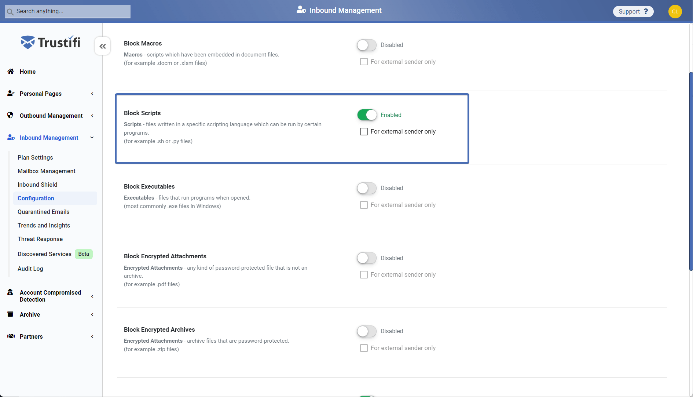This screenshot has height=397, width=693.
Task: Open Trends and Insights in the sidebar
Action: coord(44,225)
